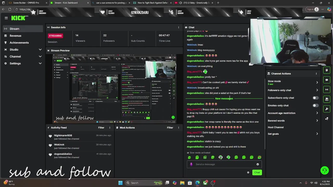333x187 pixels.
Task: Click the channel actions camera icon in right sidebar
Action: (x=327, y=99)
